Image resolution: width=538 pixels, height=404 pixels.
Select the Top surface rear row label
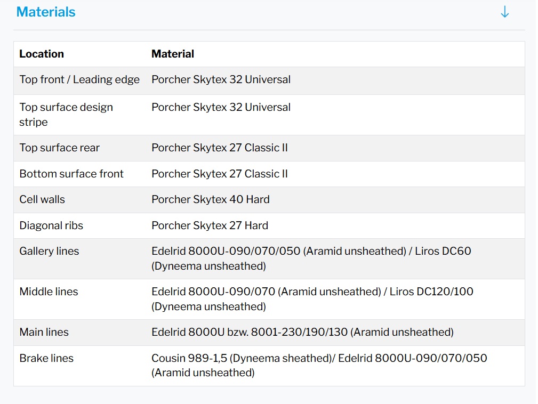coord(60,148)
